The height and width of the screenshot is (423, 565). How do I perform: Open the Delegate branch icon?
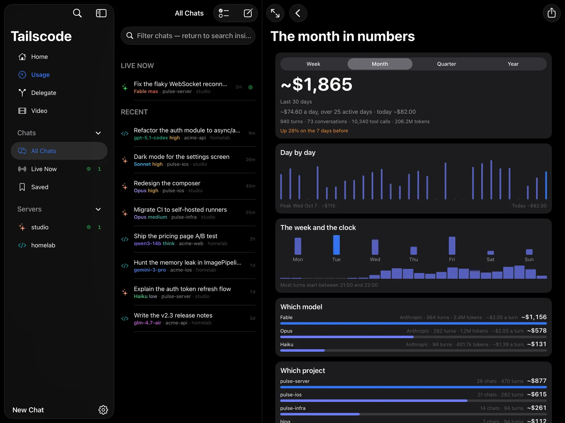point(22,93)
